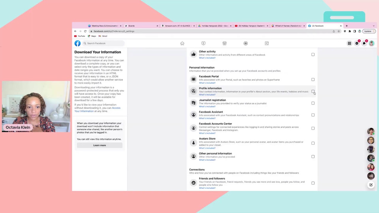The image size is (379, 213).
Task: Switch to the Boards tab
Action: point(142,26)
